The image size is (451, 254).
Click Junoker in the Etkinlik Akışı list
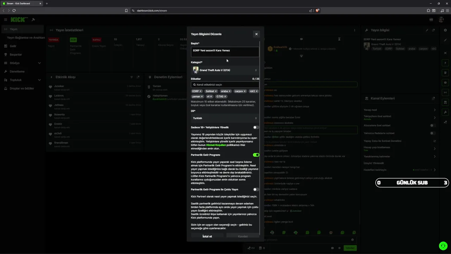pyautogui.click(x=59, y=86)
